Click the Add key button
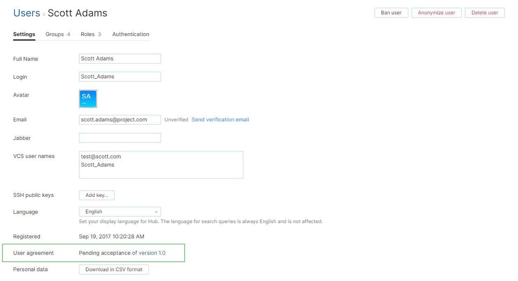 click(x=97, y=195)
